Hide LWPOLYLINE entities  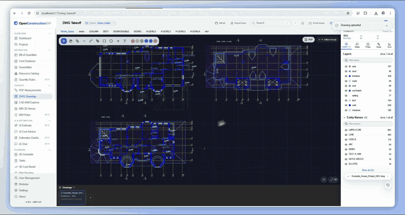[346, 130]
